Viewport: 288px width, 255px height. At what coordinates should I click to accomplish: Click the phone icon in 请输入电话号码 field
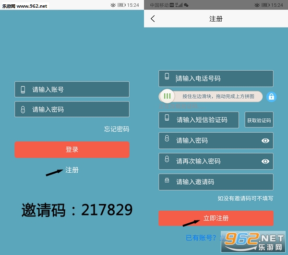[x=167, y=76]
